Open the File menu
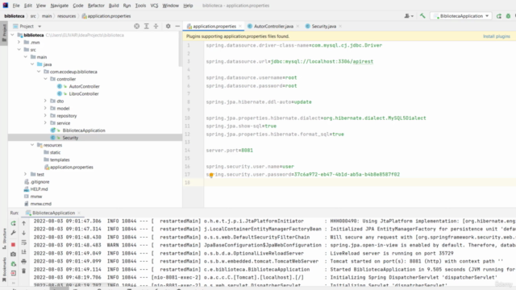This screenshot has height=290, width=516. click(x=16, y=6)
